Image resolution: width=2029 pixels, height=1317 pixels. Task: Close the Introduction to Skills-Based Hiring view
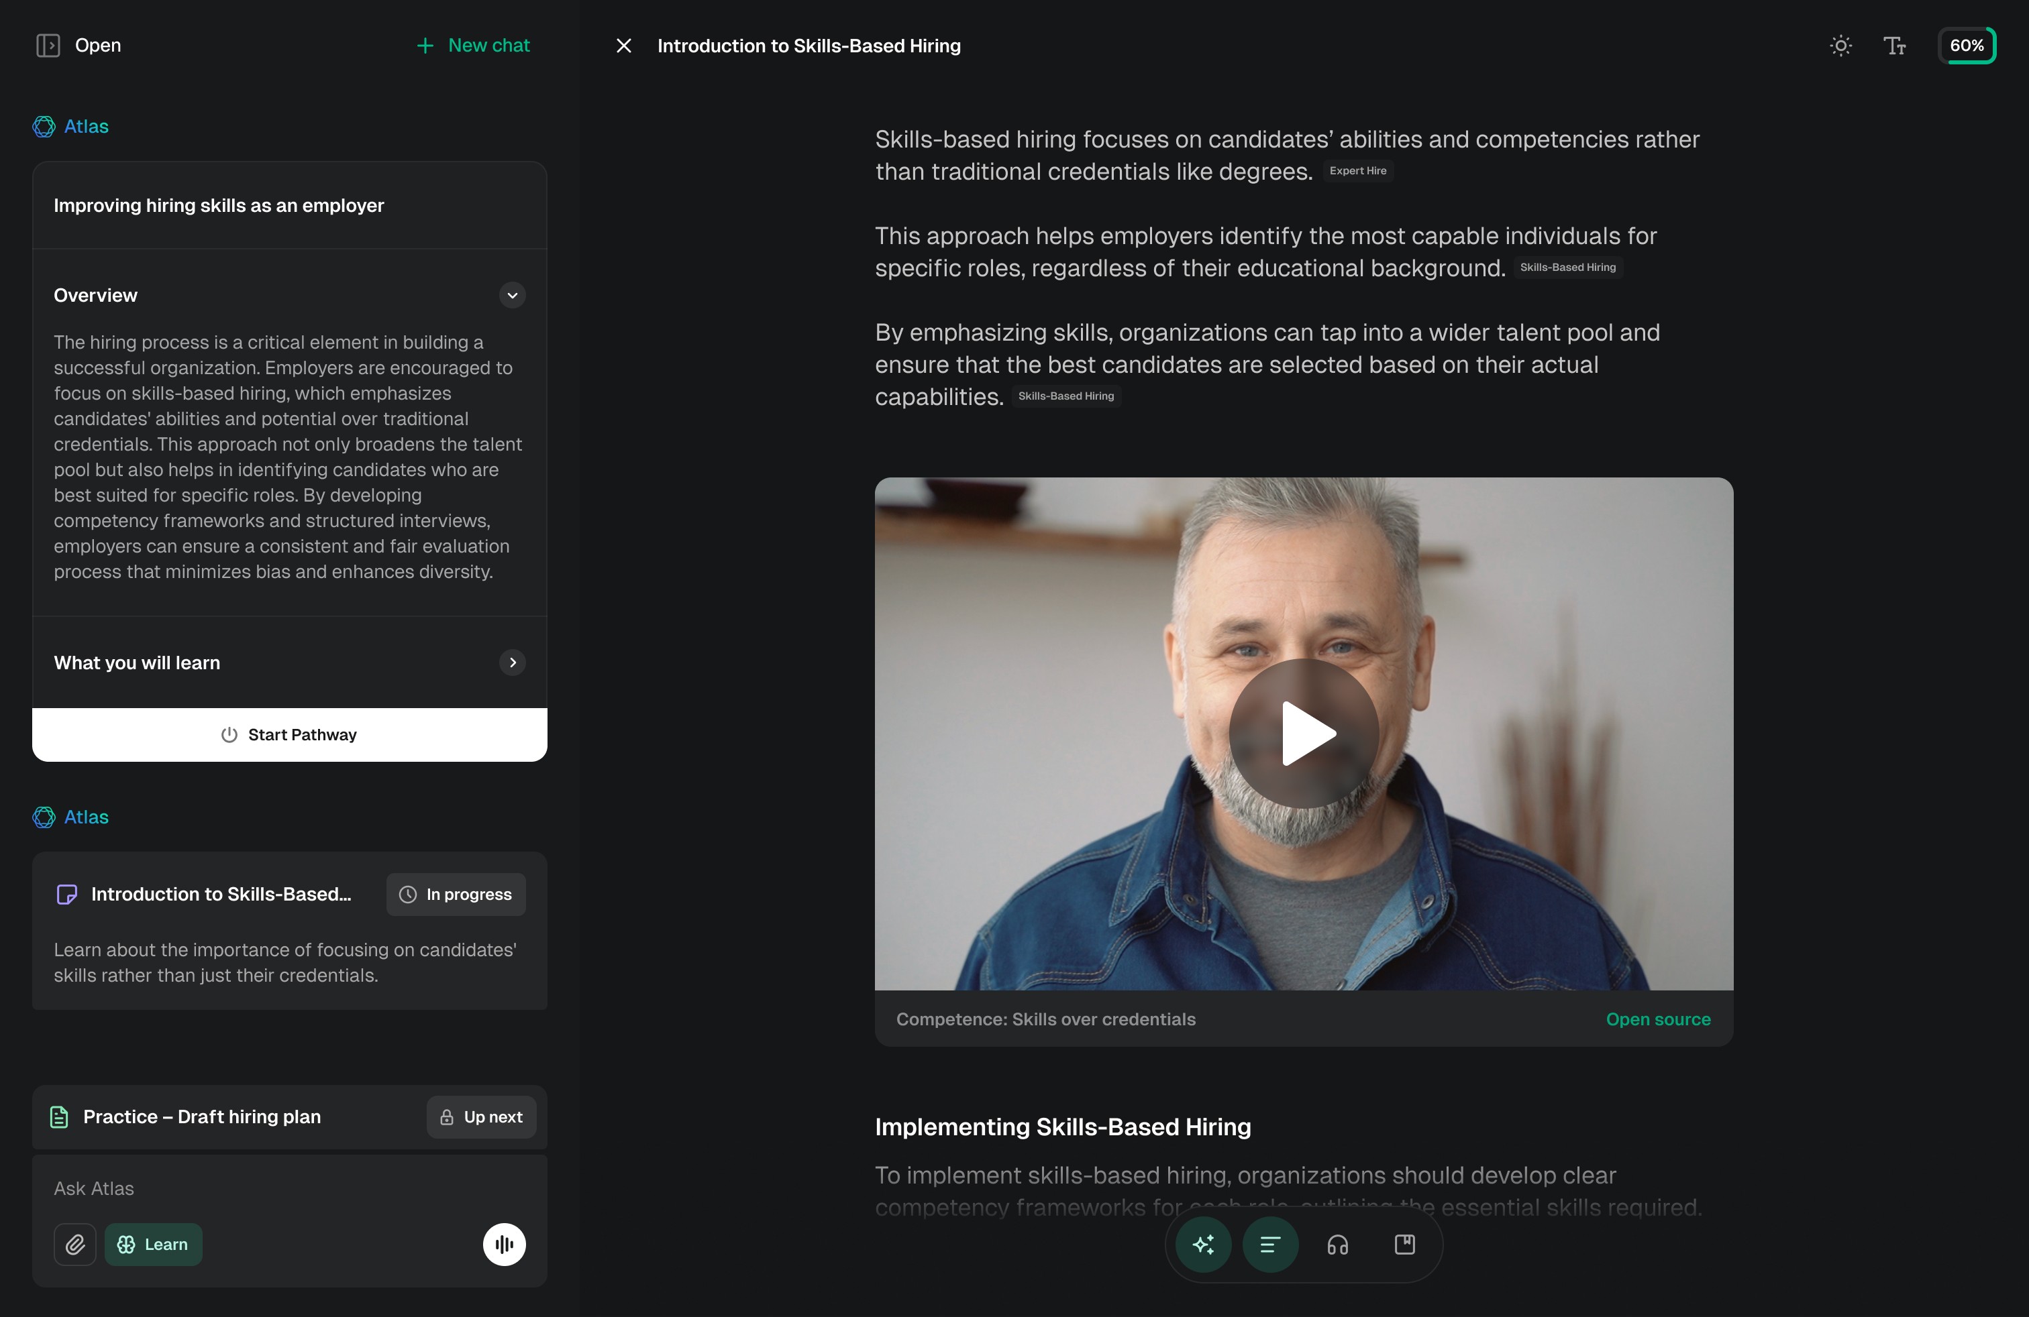pyautogui.click(x=623, y=45)
